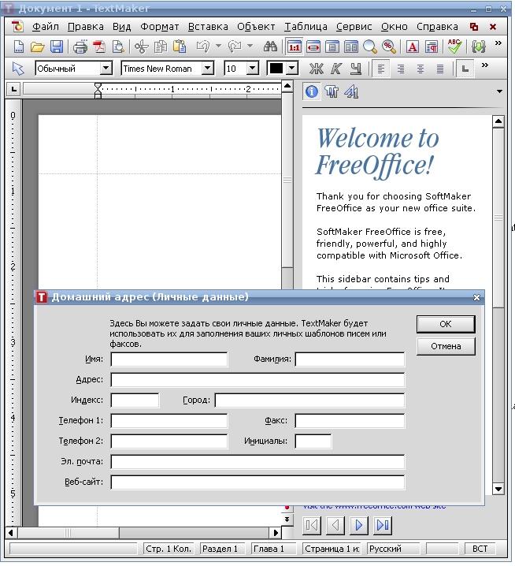Open the Правка menu

click(86, 27)
